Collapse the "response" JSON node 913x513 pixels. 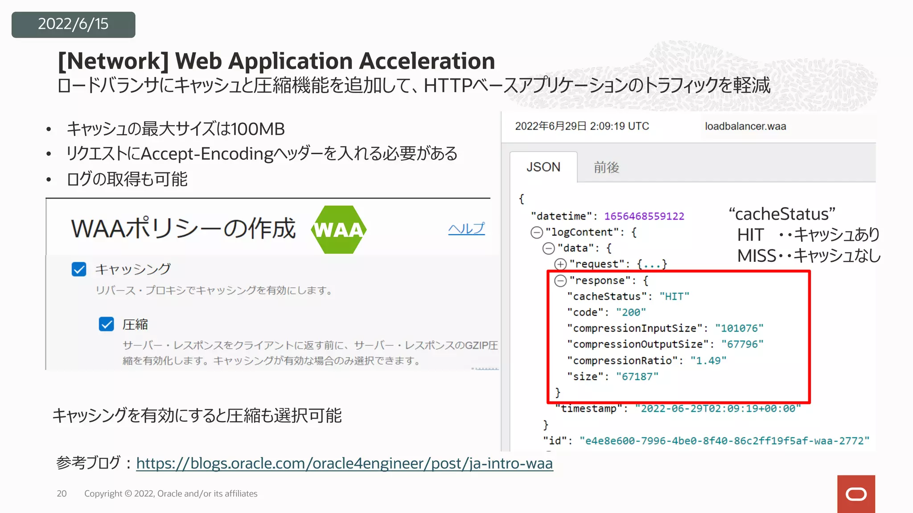(x=560, y=281)
